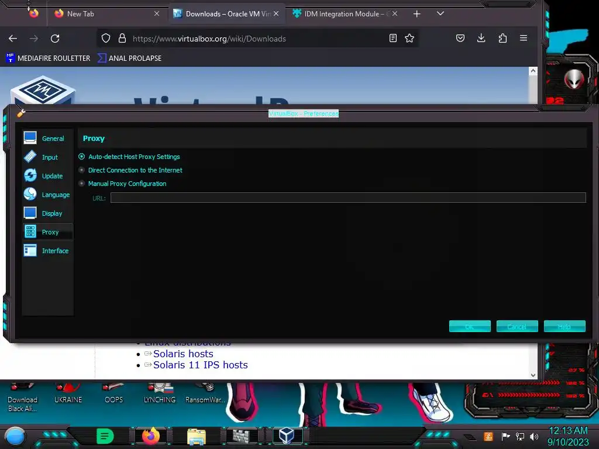
Task: Go back in Firefox
Action: [x=13, y=38]
